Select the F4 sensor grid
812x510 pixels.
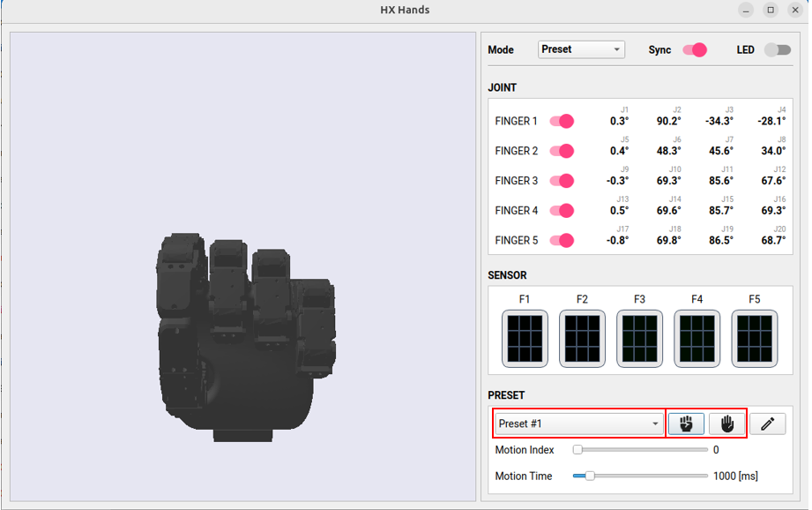pyautogui.click(x=697, y=339)
